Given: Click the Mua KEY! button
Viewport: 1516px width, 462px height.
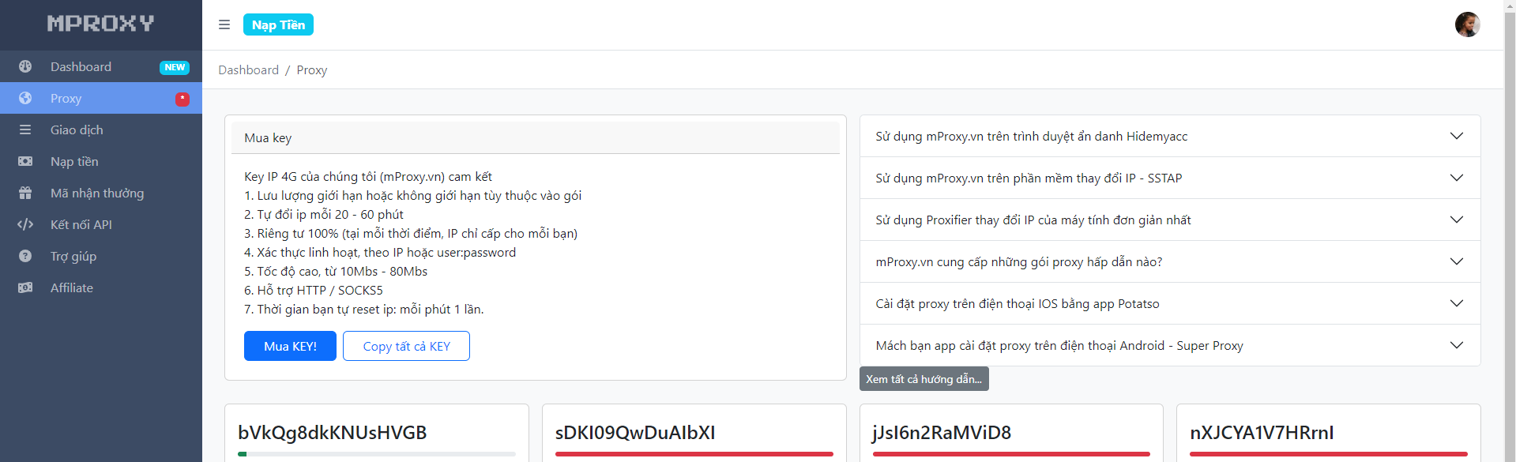Looking at the screenshot, I should (290, 346).
